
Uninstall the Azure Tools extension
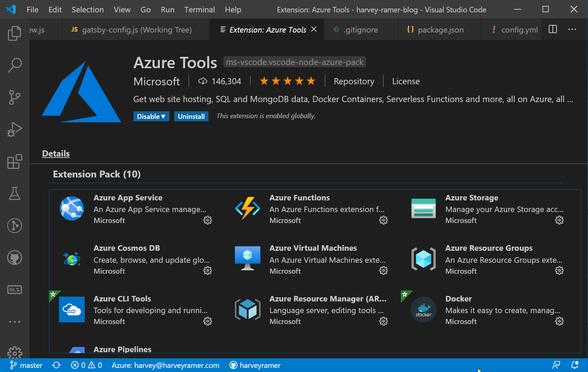[191, 116]
